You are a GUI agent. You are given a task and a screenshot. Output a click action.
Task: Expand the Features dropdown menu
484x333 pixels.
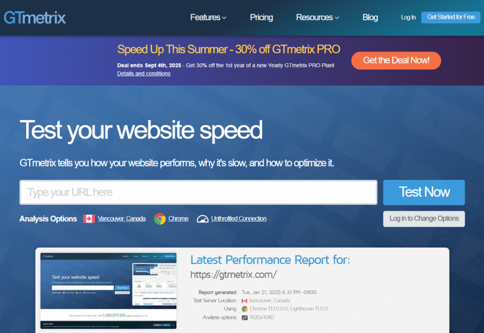coord(208,17)
